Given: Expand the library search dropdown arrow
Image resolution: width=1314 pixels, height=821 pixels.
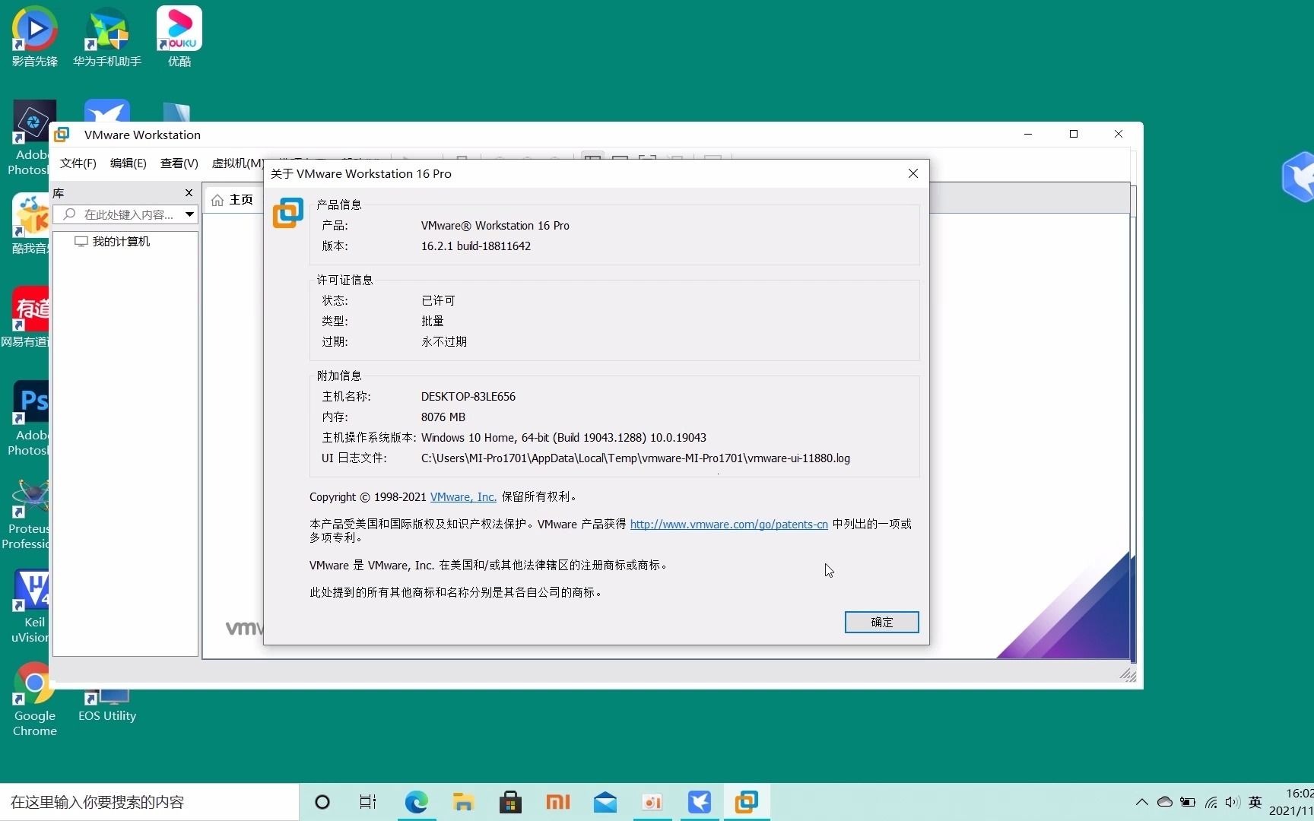Looking at the screenshot, I should click(190, 214).
